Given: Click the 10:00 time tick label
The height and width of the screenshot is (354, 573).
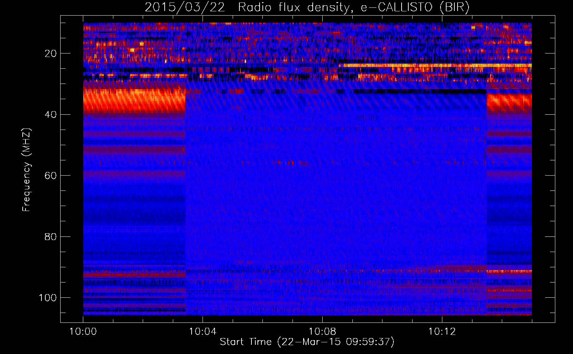Looking at the screenshot, I should [83, 332].
